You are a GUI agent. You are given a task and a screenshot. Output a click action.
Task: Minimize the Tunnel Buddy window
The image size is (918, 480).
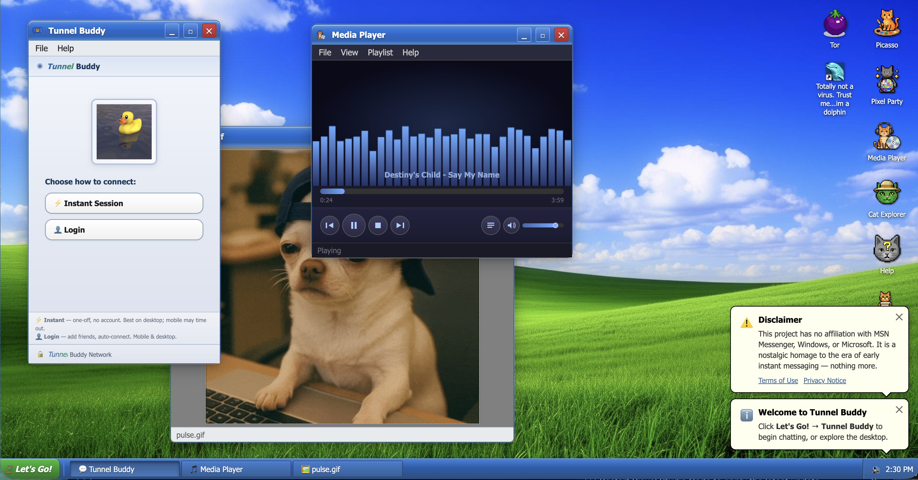point(172,31)
